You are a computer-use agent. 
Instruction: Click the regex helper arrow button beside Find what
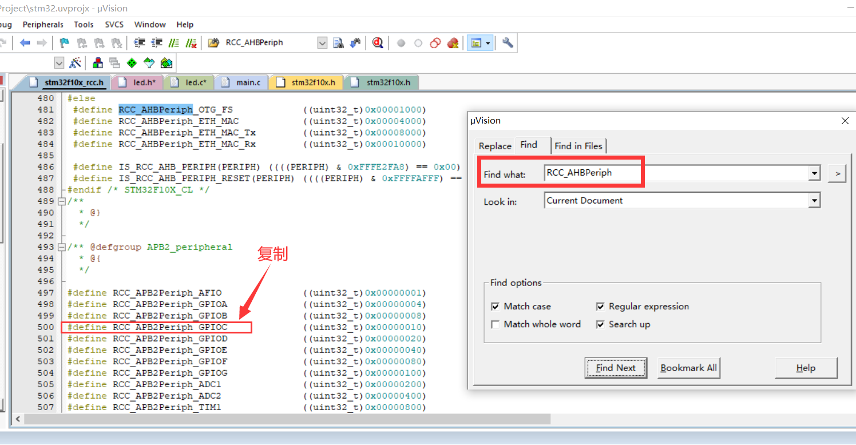837,173
